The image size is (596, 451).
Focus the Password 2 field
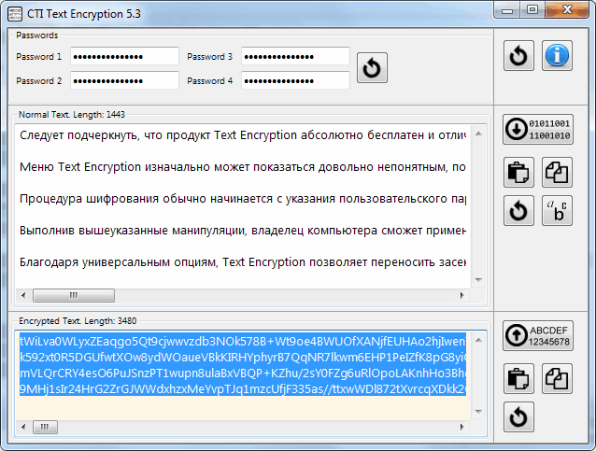[124, 80]
